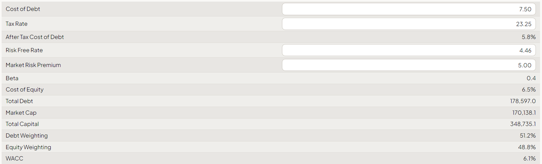Click the Cost of Equity label
The height and width of the screenshot is (164, 542).
point(25,90)
